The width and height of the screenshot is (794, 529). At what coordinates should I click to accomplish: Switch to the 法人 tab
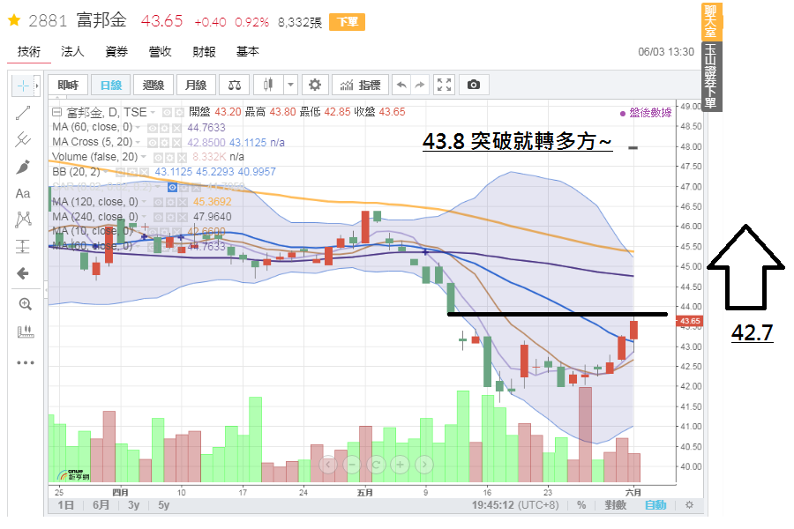click(x=72, y=51)
